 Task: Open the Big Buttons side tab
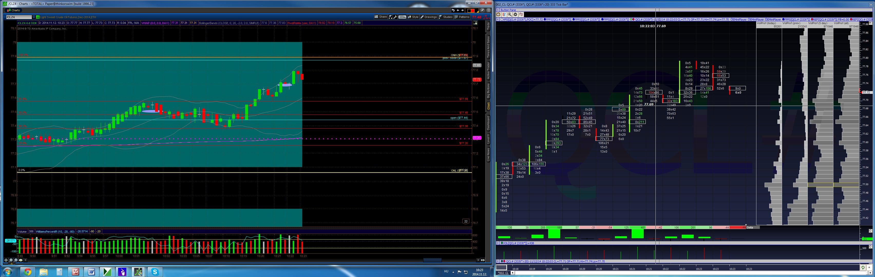click(x=488, y=91)
